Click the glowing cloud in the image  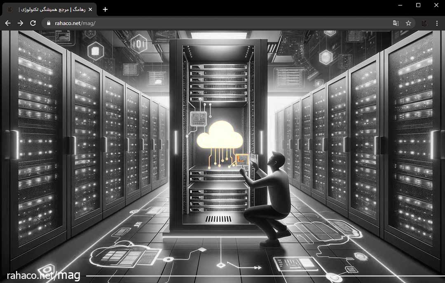coord(220,134)
